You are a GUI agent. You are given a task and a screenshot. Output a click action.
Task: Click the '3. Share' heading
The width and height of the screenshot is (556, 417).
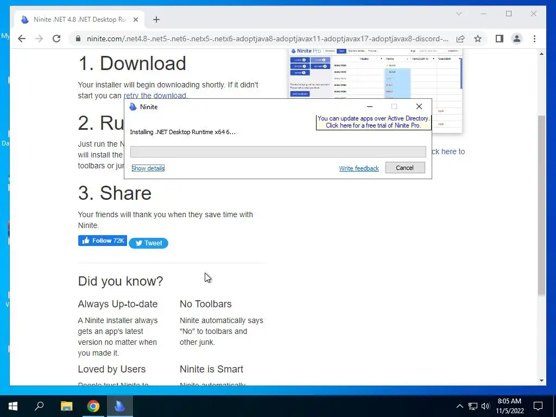point(115,193)
